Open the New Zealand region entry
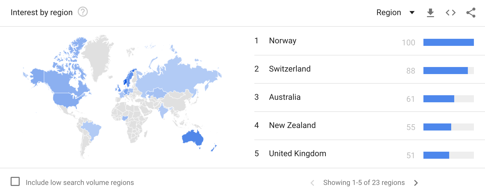This screenshot has width=485, height=195. pos(292,125)
